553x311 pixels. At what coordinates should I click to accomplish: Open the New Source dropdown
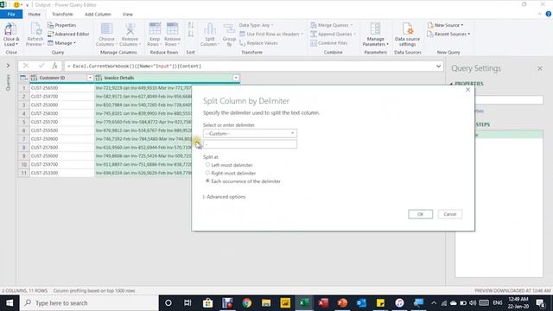click(445, 25)
